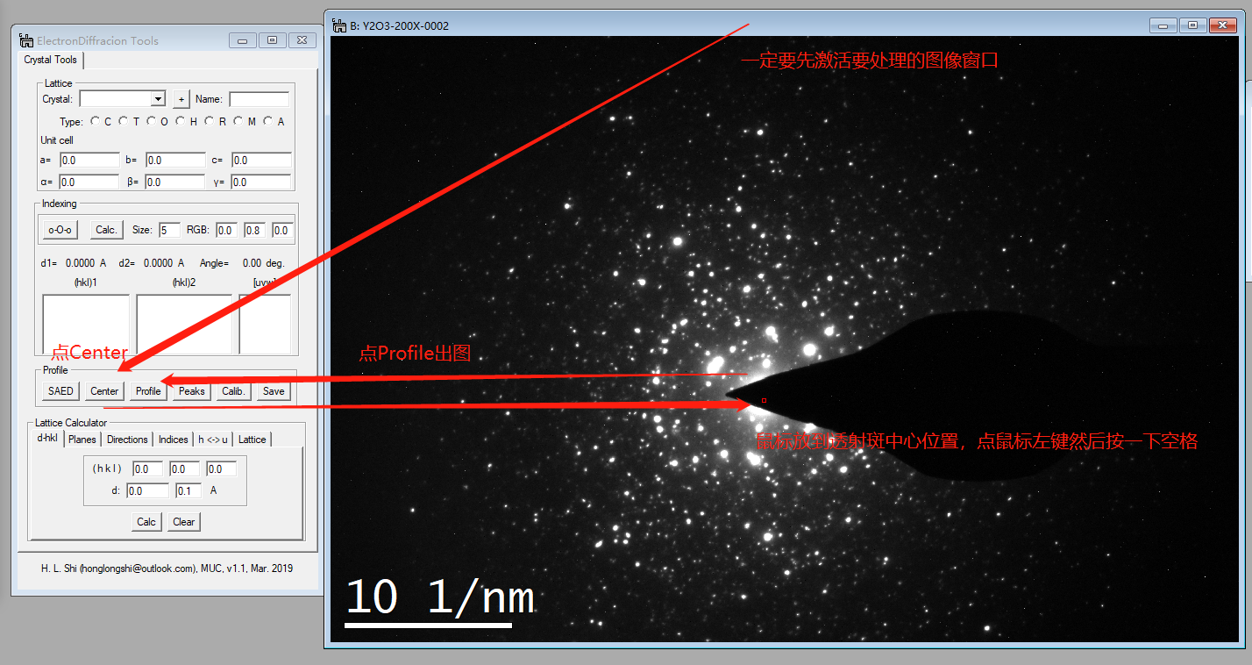This screenshot has width=1252, height=665.
Task: Select crystal type T radio button
Action: pos(124,121)
